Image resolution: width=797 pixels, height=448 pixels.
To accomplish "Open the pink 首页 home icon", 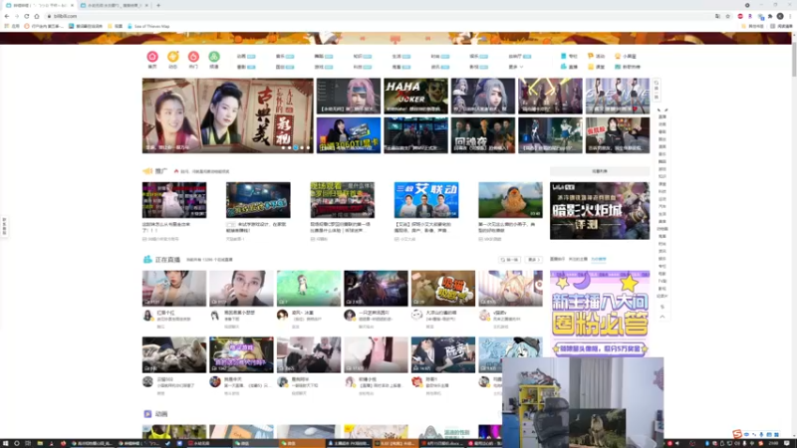I will (x=152, y=57).
